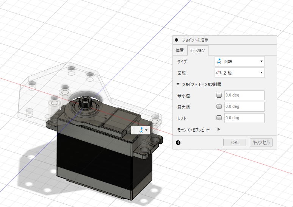Collapse the ジョイント モーション制限 section
This screenshot has width=293, height=207.
pos(178,84)
